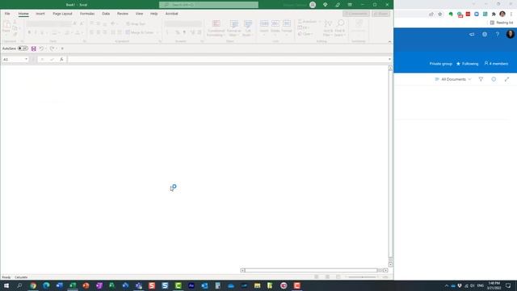Viewport: 517px width, 291px height.
Task: Open the 4 members link in SharePoint
Action: pyautogui.click(x=496, y=63)
